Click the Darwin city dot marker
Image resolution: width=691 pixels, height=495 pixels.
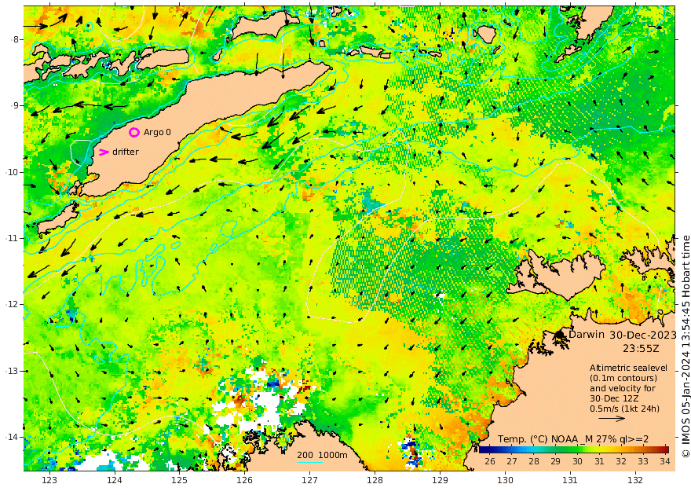[x=560, y=335]
